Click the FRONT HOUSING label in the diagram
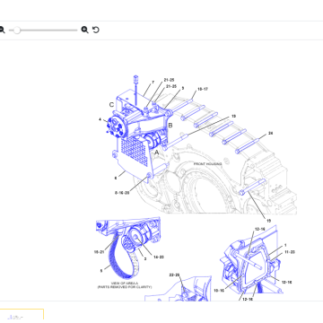This screenshot has width=323, height=323. [207, 164]
